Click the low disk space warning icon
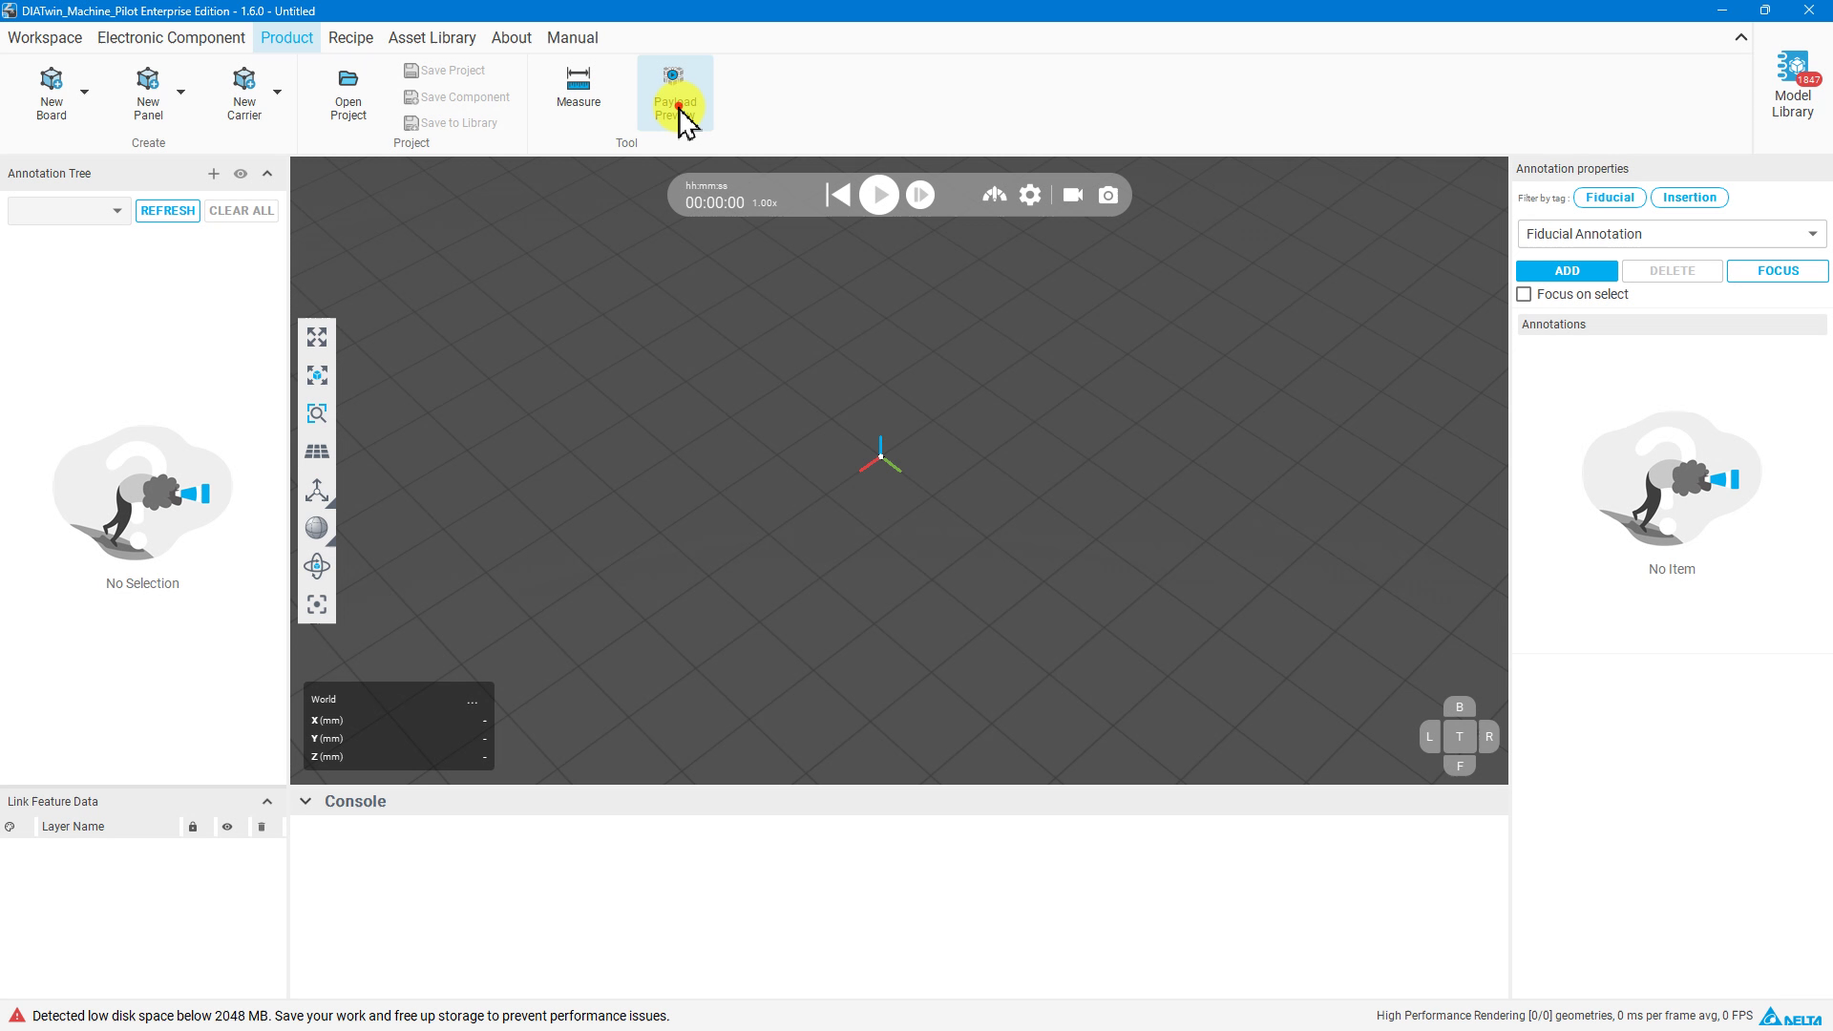Image resolution: width=1833 pixels, height=1031 pixels. click(x=17, y=1016)
